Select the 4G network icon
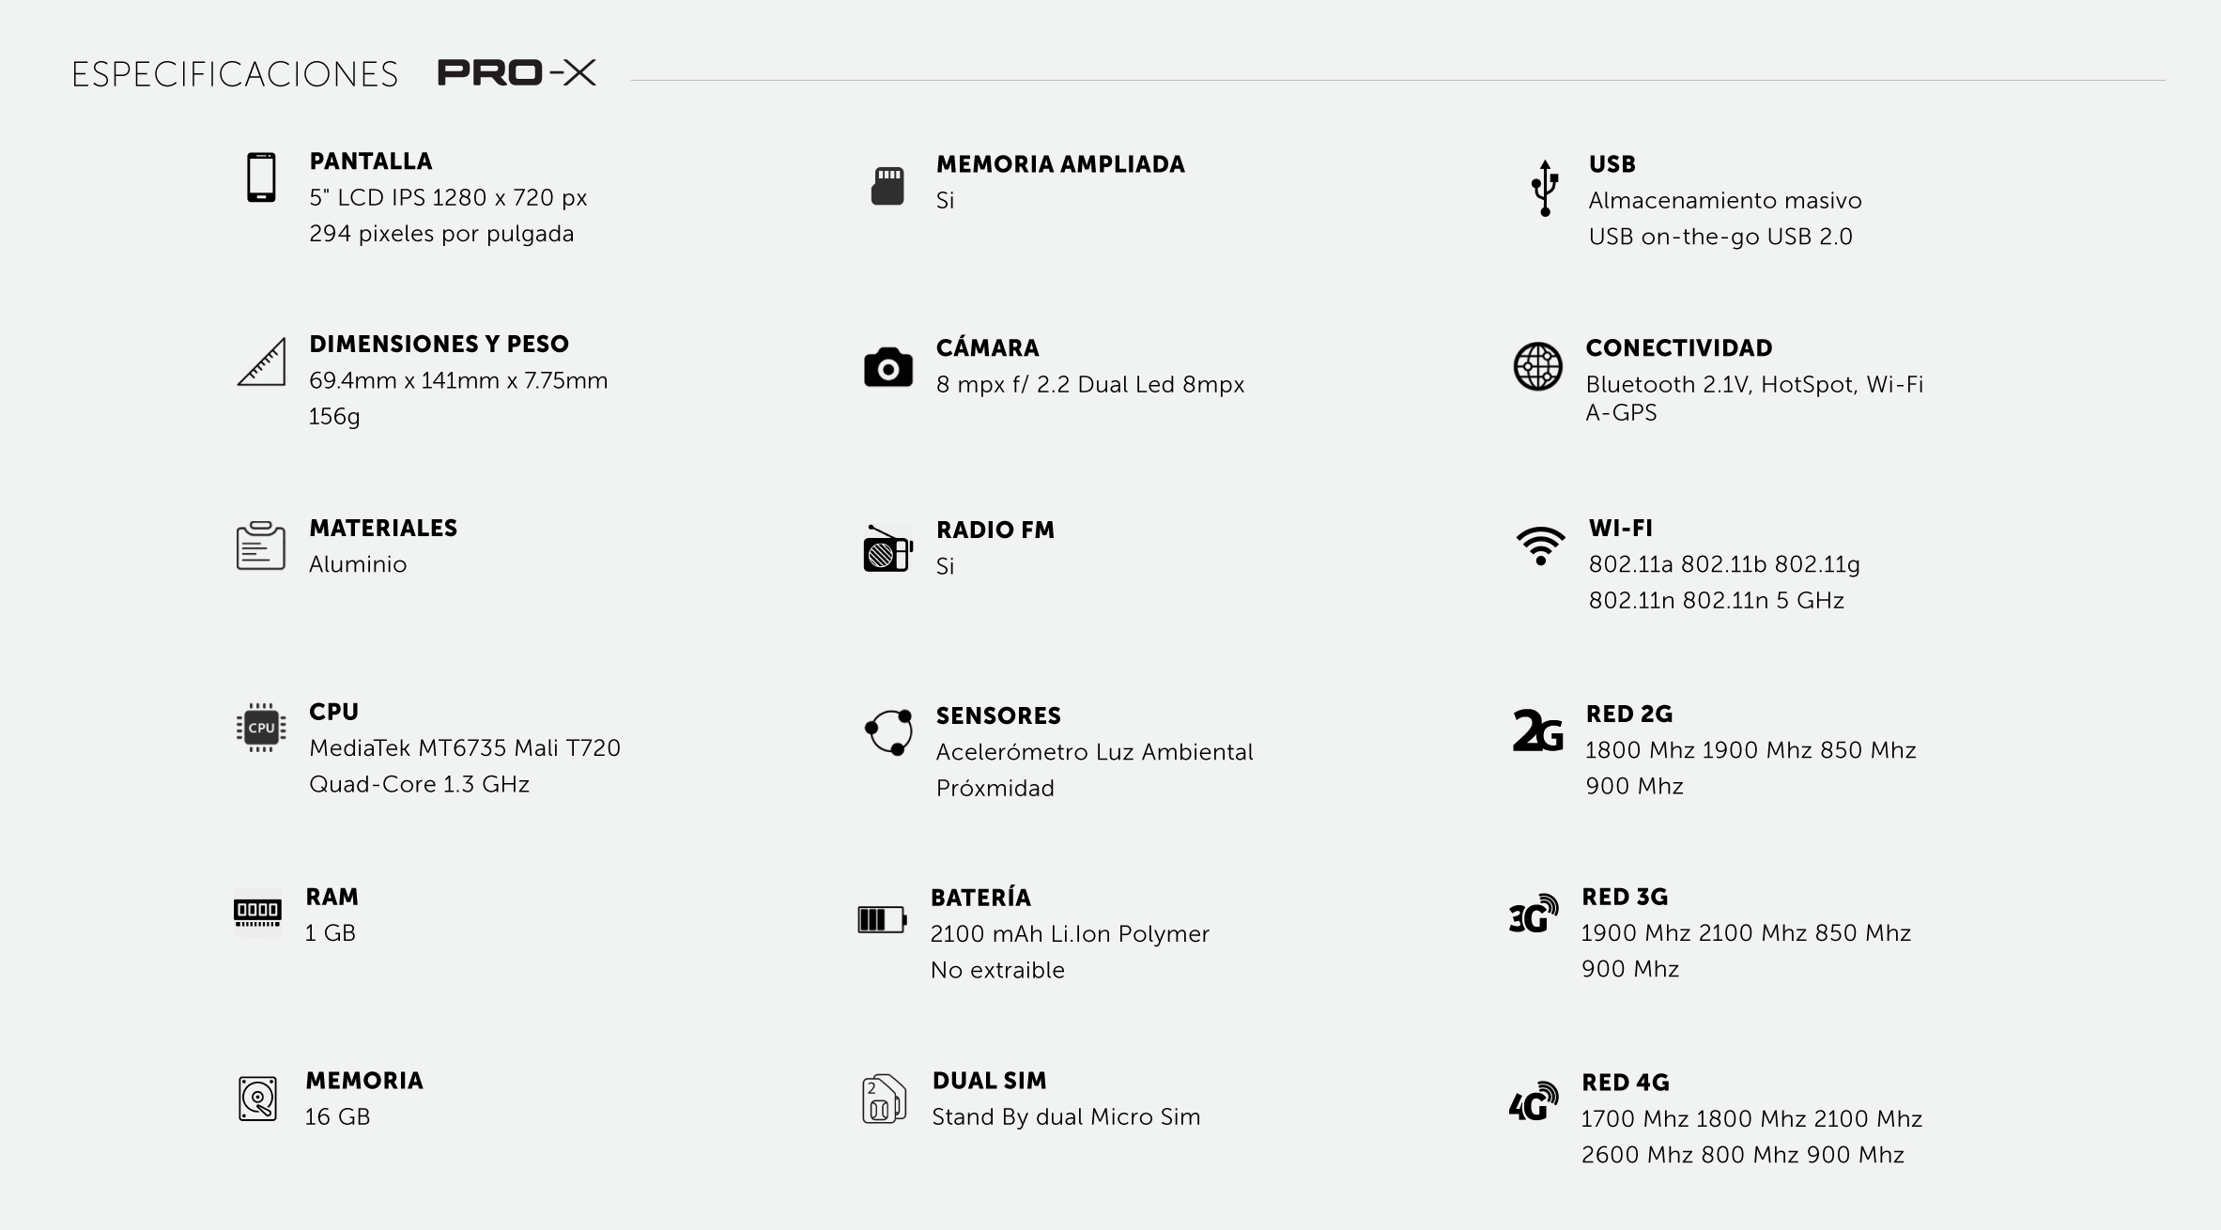The height and width of the screenshot is (1230, 2221). pos(1534,1101)
